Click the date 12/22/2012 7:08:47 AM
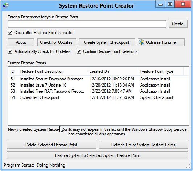The image size is (193, 171). (x=111, y=91)
